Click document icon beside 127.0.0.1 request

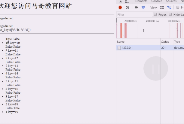[119, 48]
